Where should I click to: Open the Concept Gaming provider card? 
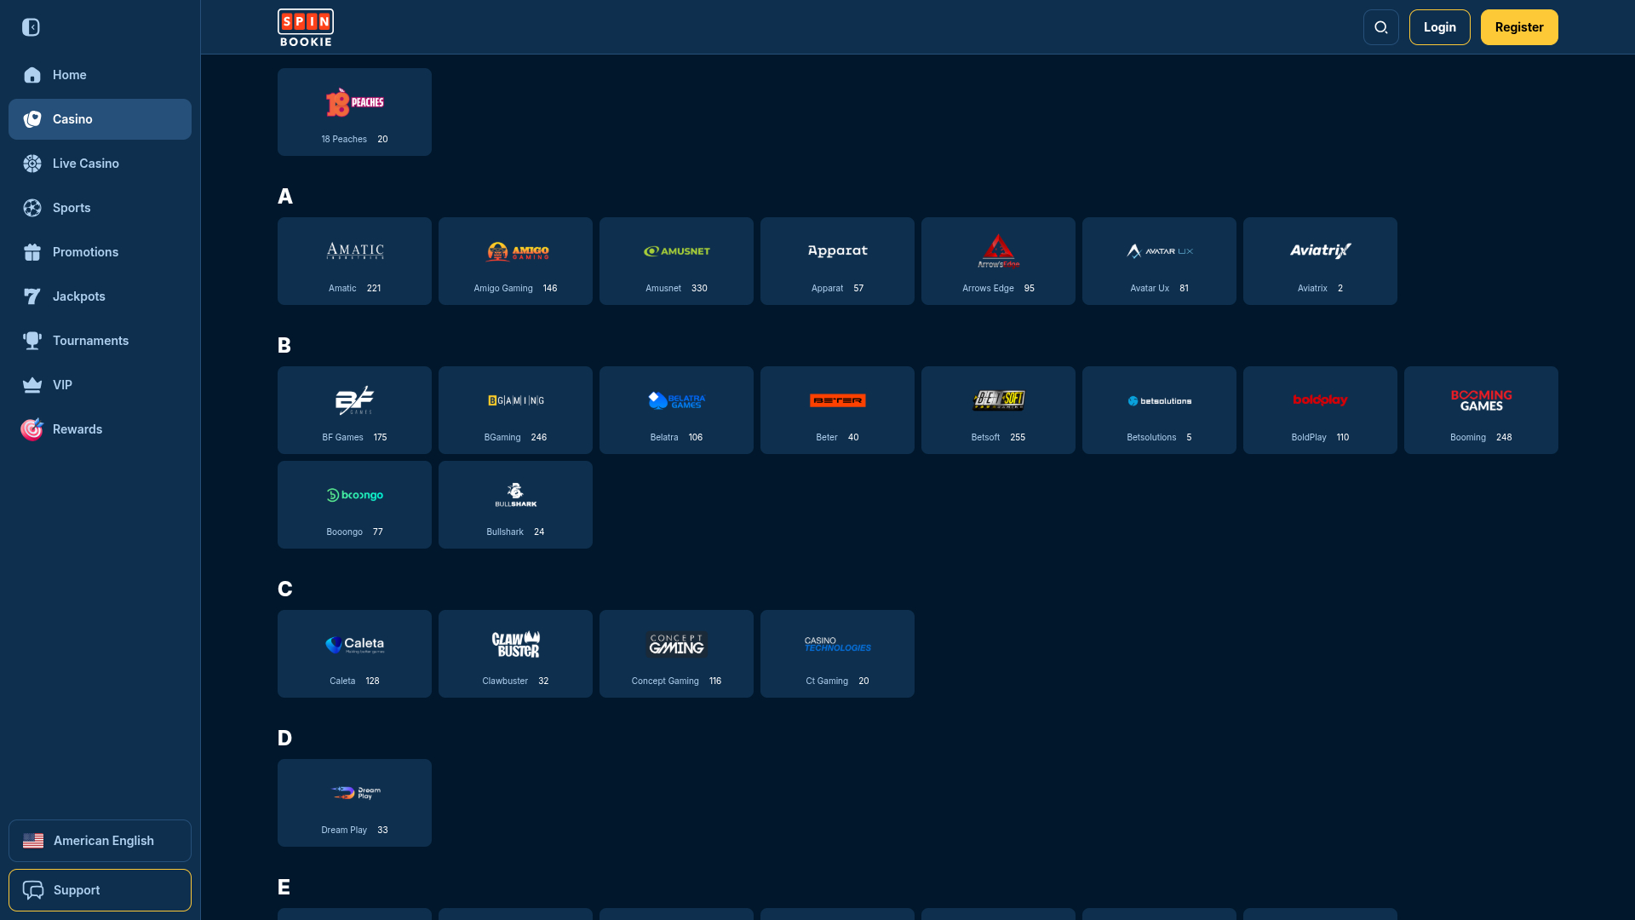pos(676,653)
